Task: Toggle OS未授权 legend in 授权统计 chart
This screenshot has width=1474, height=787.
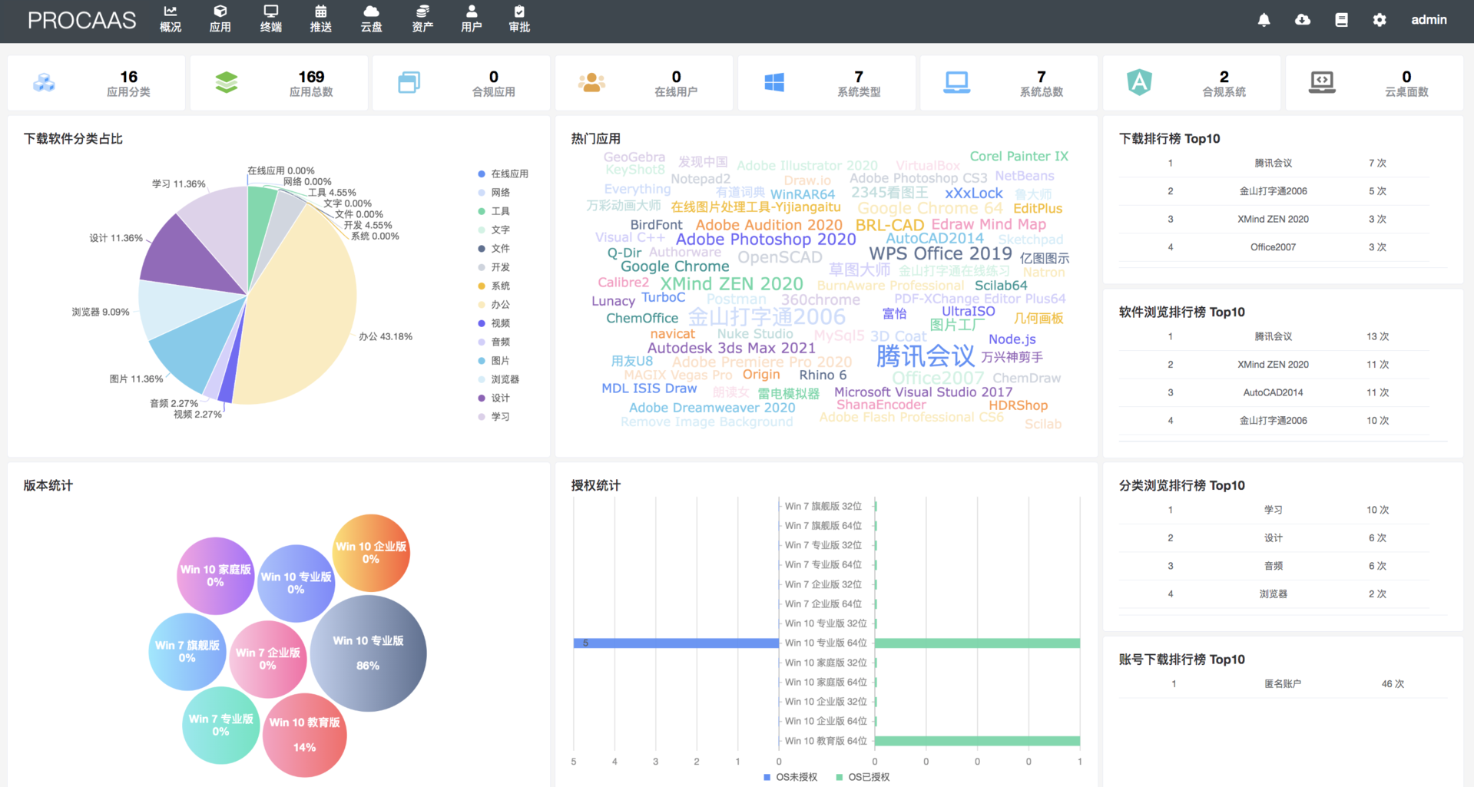Action: point(790,777)
